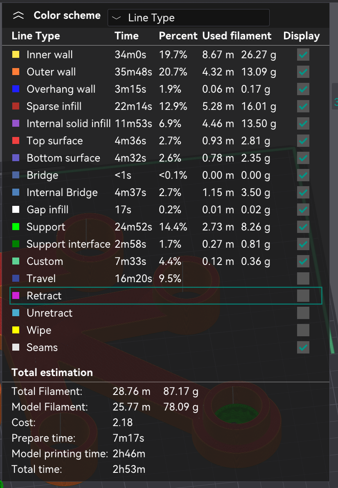Screen dimensions: 338x488
Task: Click the green Support color swatch
Action: tap(16, 226)
